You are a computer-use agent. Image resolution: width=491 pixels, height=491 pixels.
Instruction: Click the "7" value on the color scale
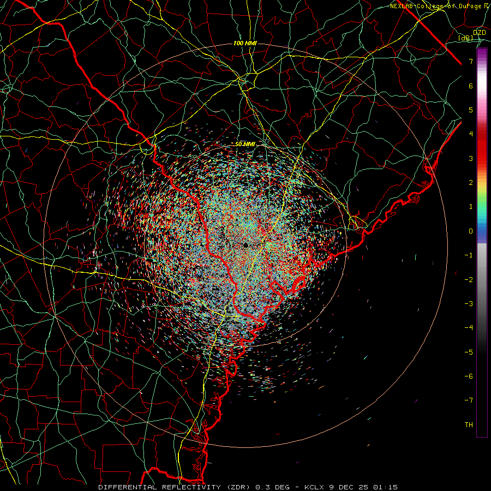tap(471, 61)
